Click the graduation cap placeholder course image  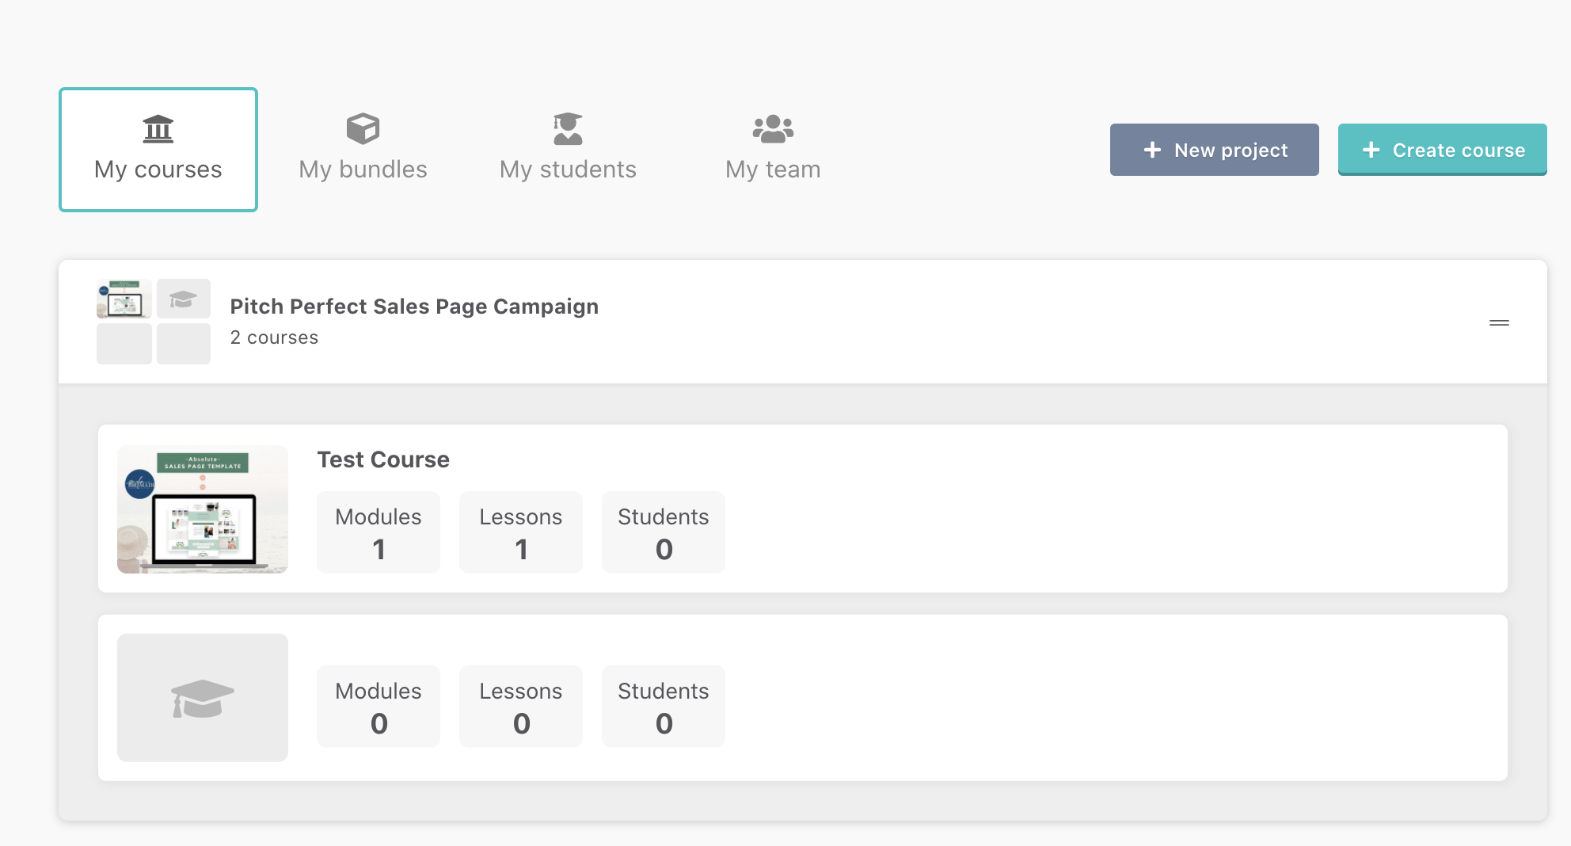(203, 698)
